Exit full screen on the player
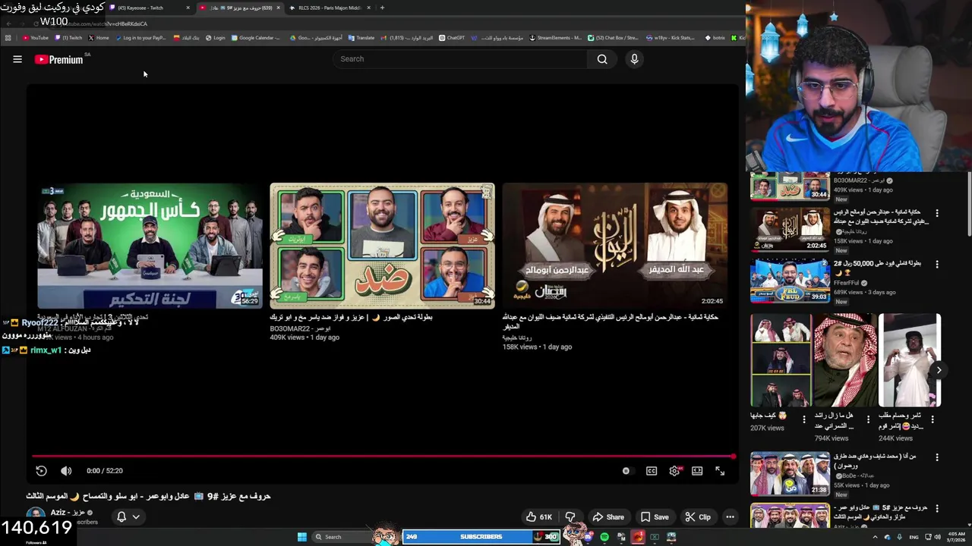The width and height of the screenshot is (972, 546). pyautogui.click(x=720, y=471)
